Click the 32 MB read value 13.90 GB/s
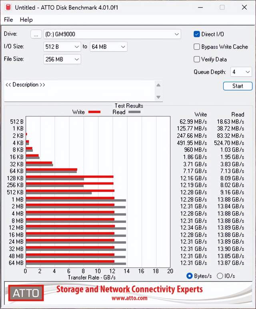Viewport: 256px width, 309px height. point(230,249)
